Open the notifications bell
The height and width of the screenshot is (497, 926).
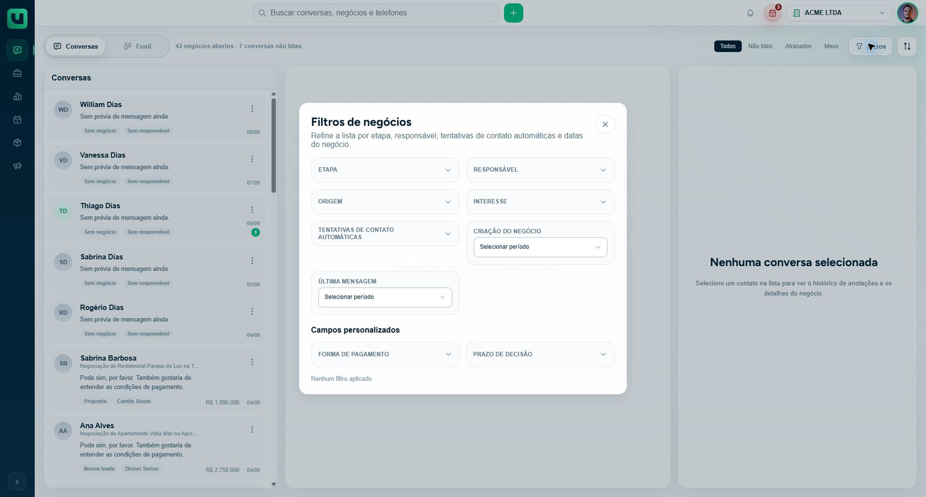click(750, 13)
